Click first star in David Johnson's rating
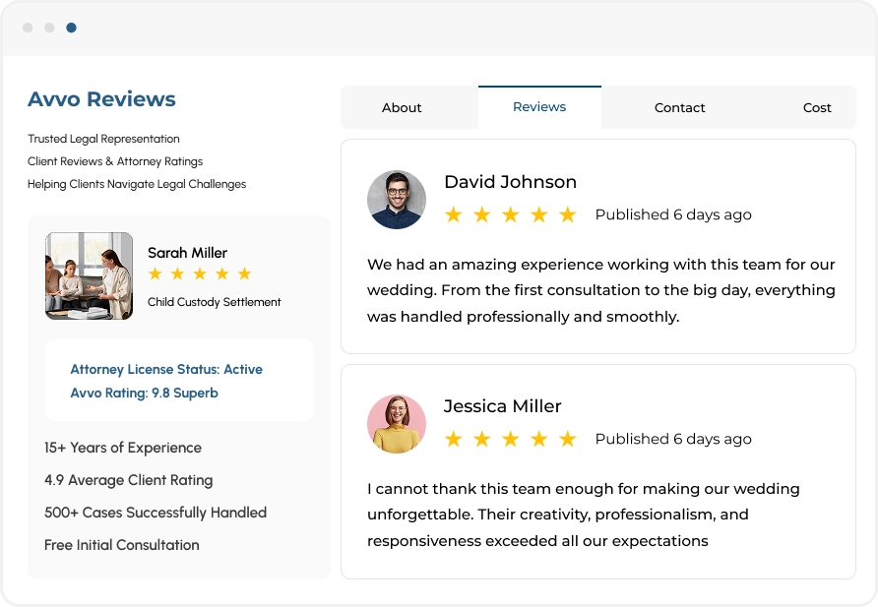 click(453, 214)
